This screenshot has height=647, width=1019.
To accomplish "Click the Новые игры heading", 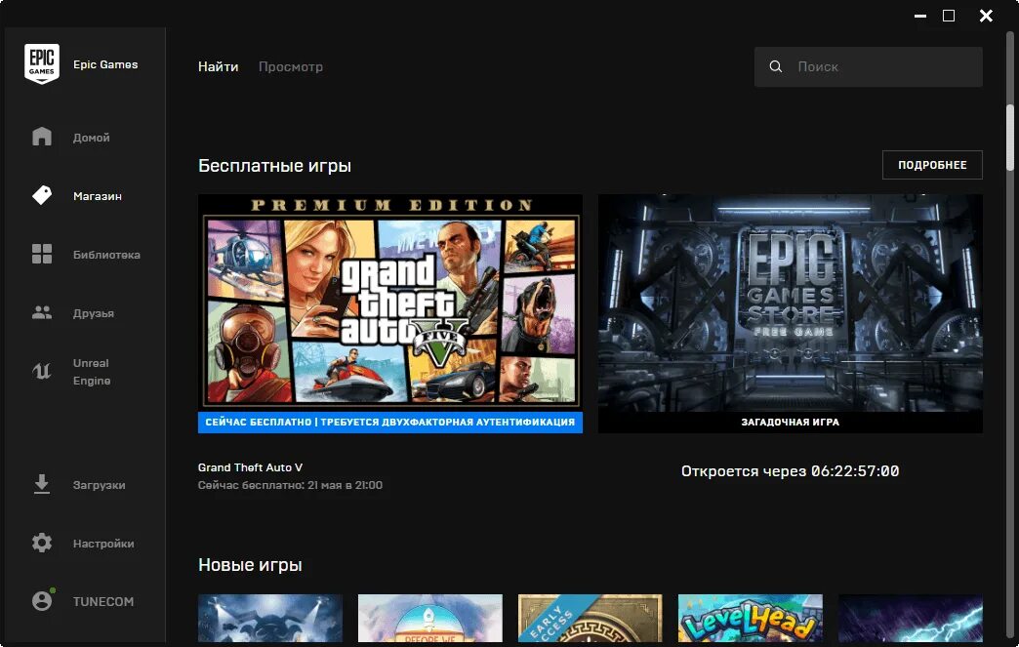I will (x=250, y=564).
